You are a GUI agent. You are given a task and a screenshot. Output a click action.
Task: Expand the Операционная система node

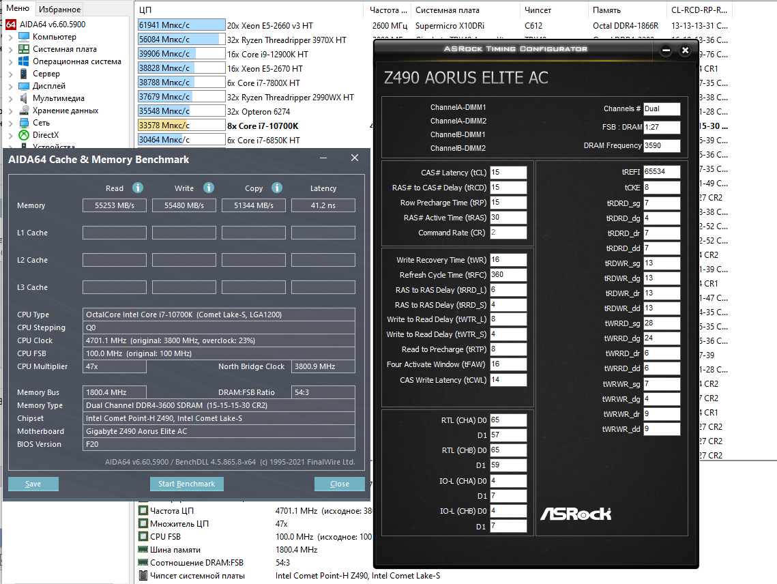[11, 62]
